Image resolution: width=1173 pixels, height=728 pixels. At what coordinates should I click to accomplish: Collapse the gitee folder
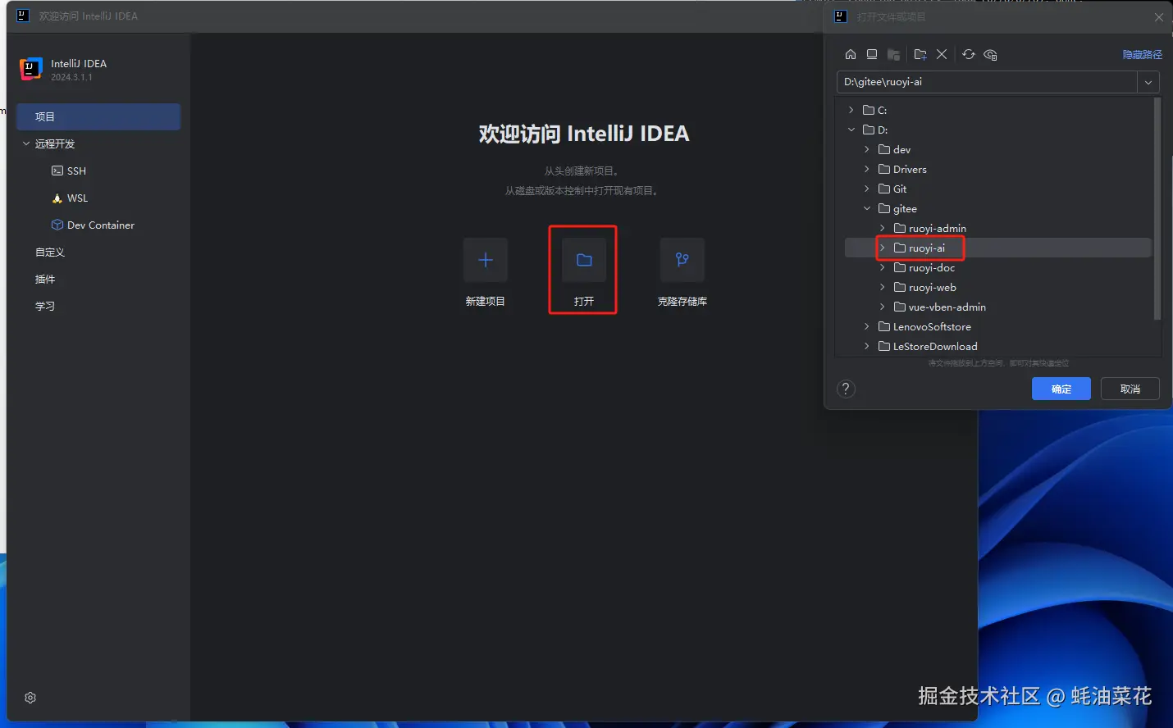[866, 208]
